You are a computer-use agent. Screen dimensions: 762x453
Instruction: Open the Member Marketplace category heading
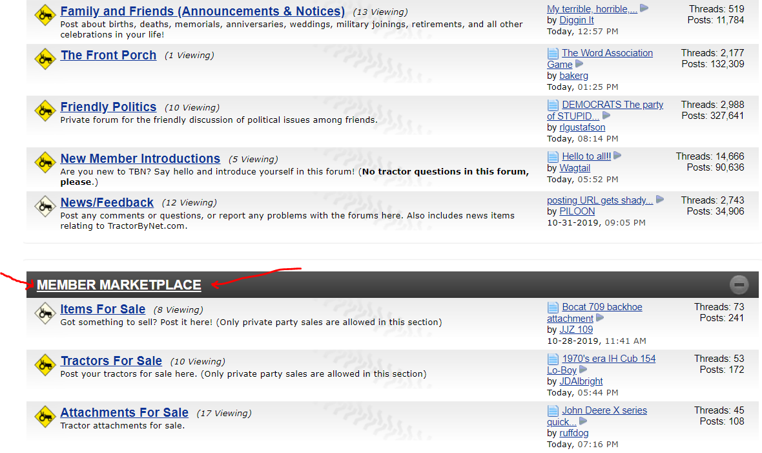click(x=119, y=285)
